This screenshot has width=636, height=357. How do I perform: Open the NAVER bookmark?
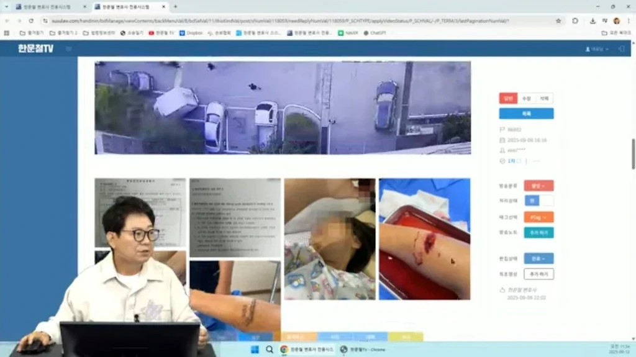pos(348,33)
